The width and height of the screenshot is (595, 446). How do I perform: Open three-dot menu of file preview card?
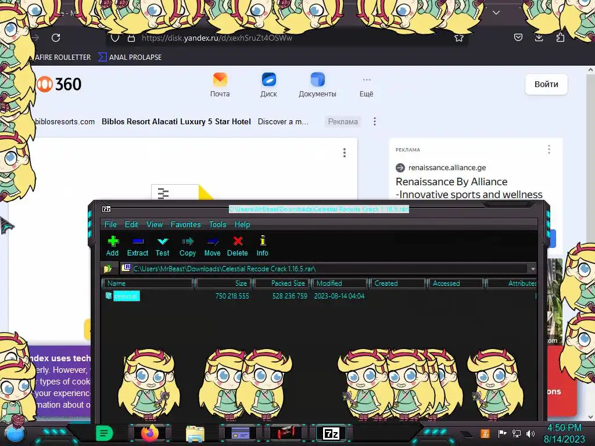(344, 153)
